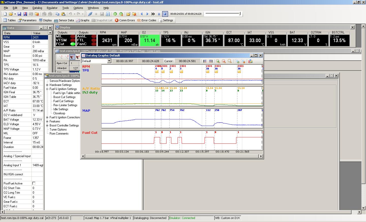The width and height of the screenshot is (366, 222).
Task: Select Closeloop in the tree
Action: click(x=59, y=113)
